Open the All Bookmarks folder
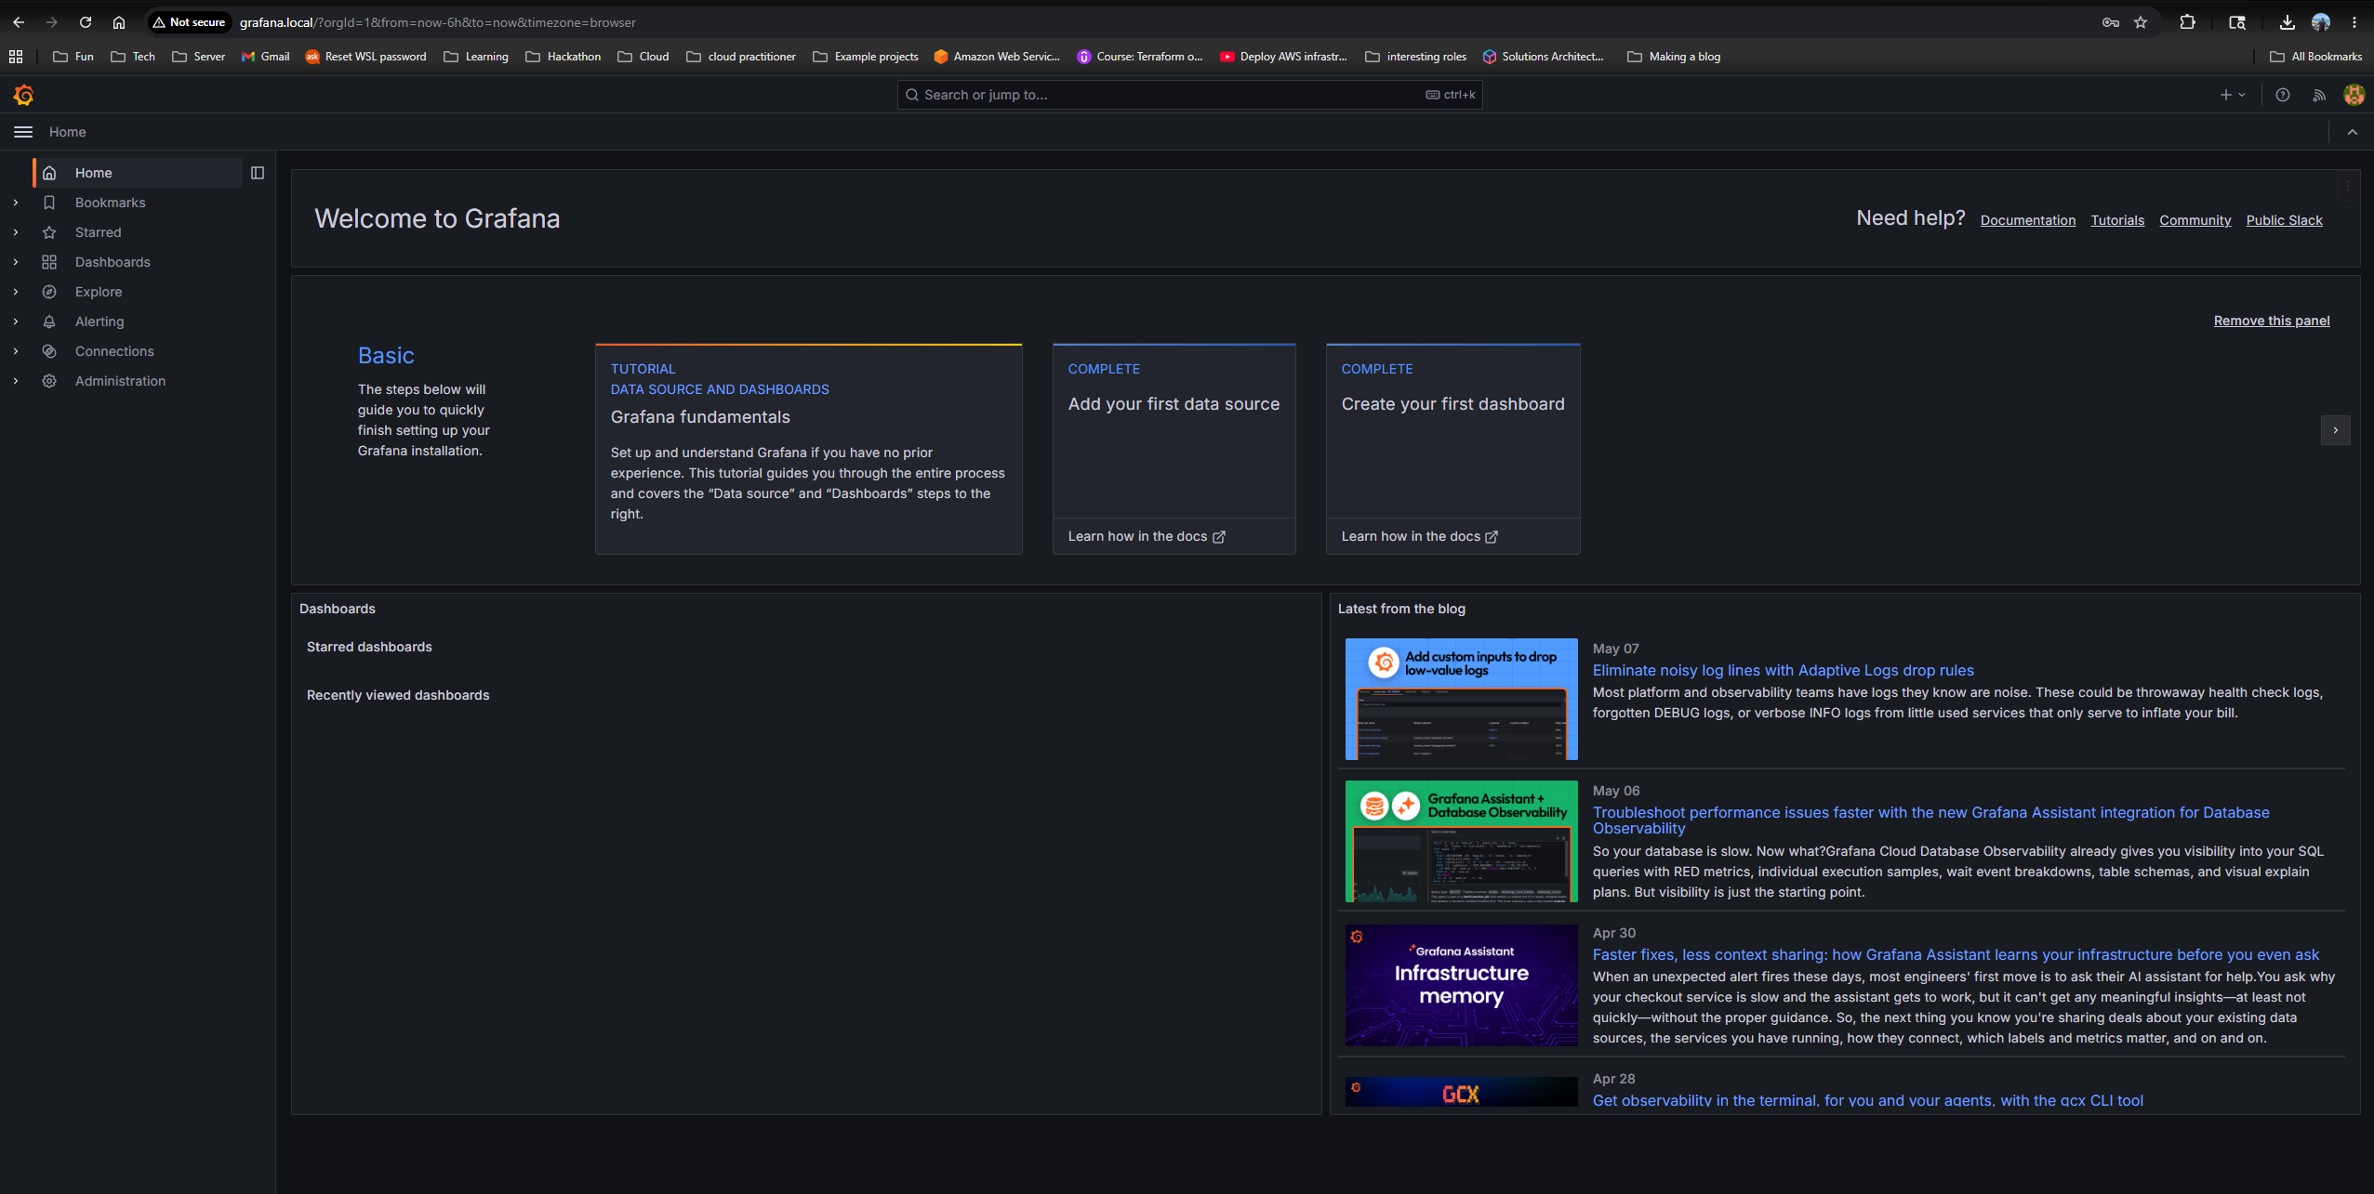 (x=2315, y=57)
